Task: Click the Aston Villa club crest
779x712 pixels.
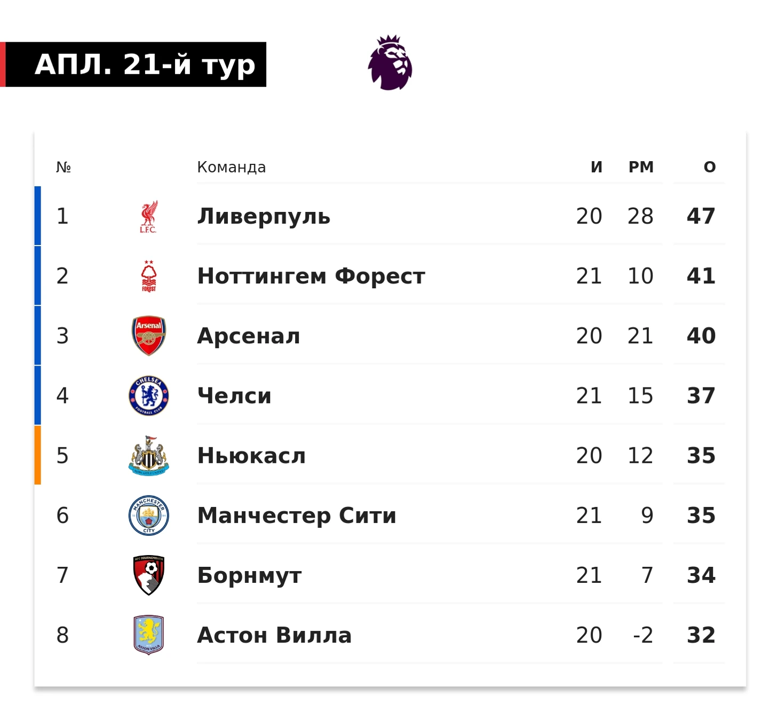Action: (149, 635)
